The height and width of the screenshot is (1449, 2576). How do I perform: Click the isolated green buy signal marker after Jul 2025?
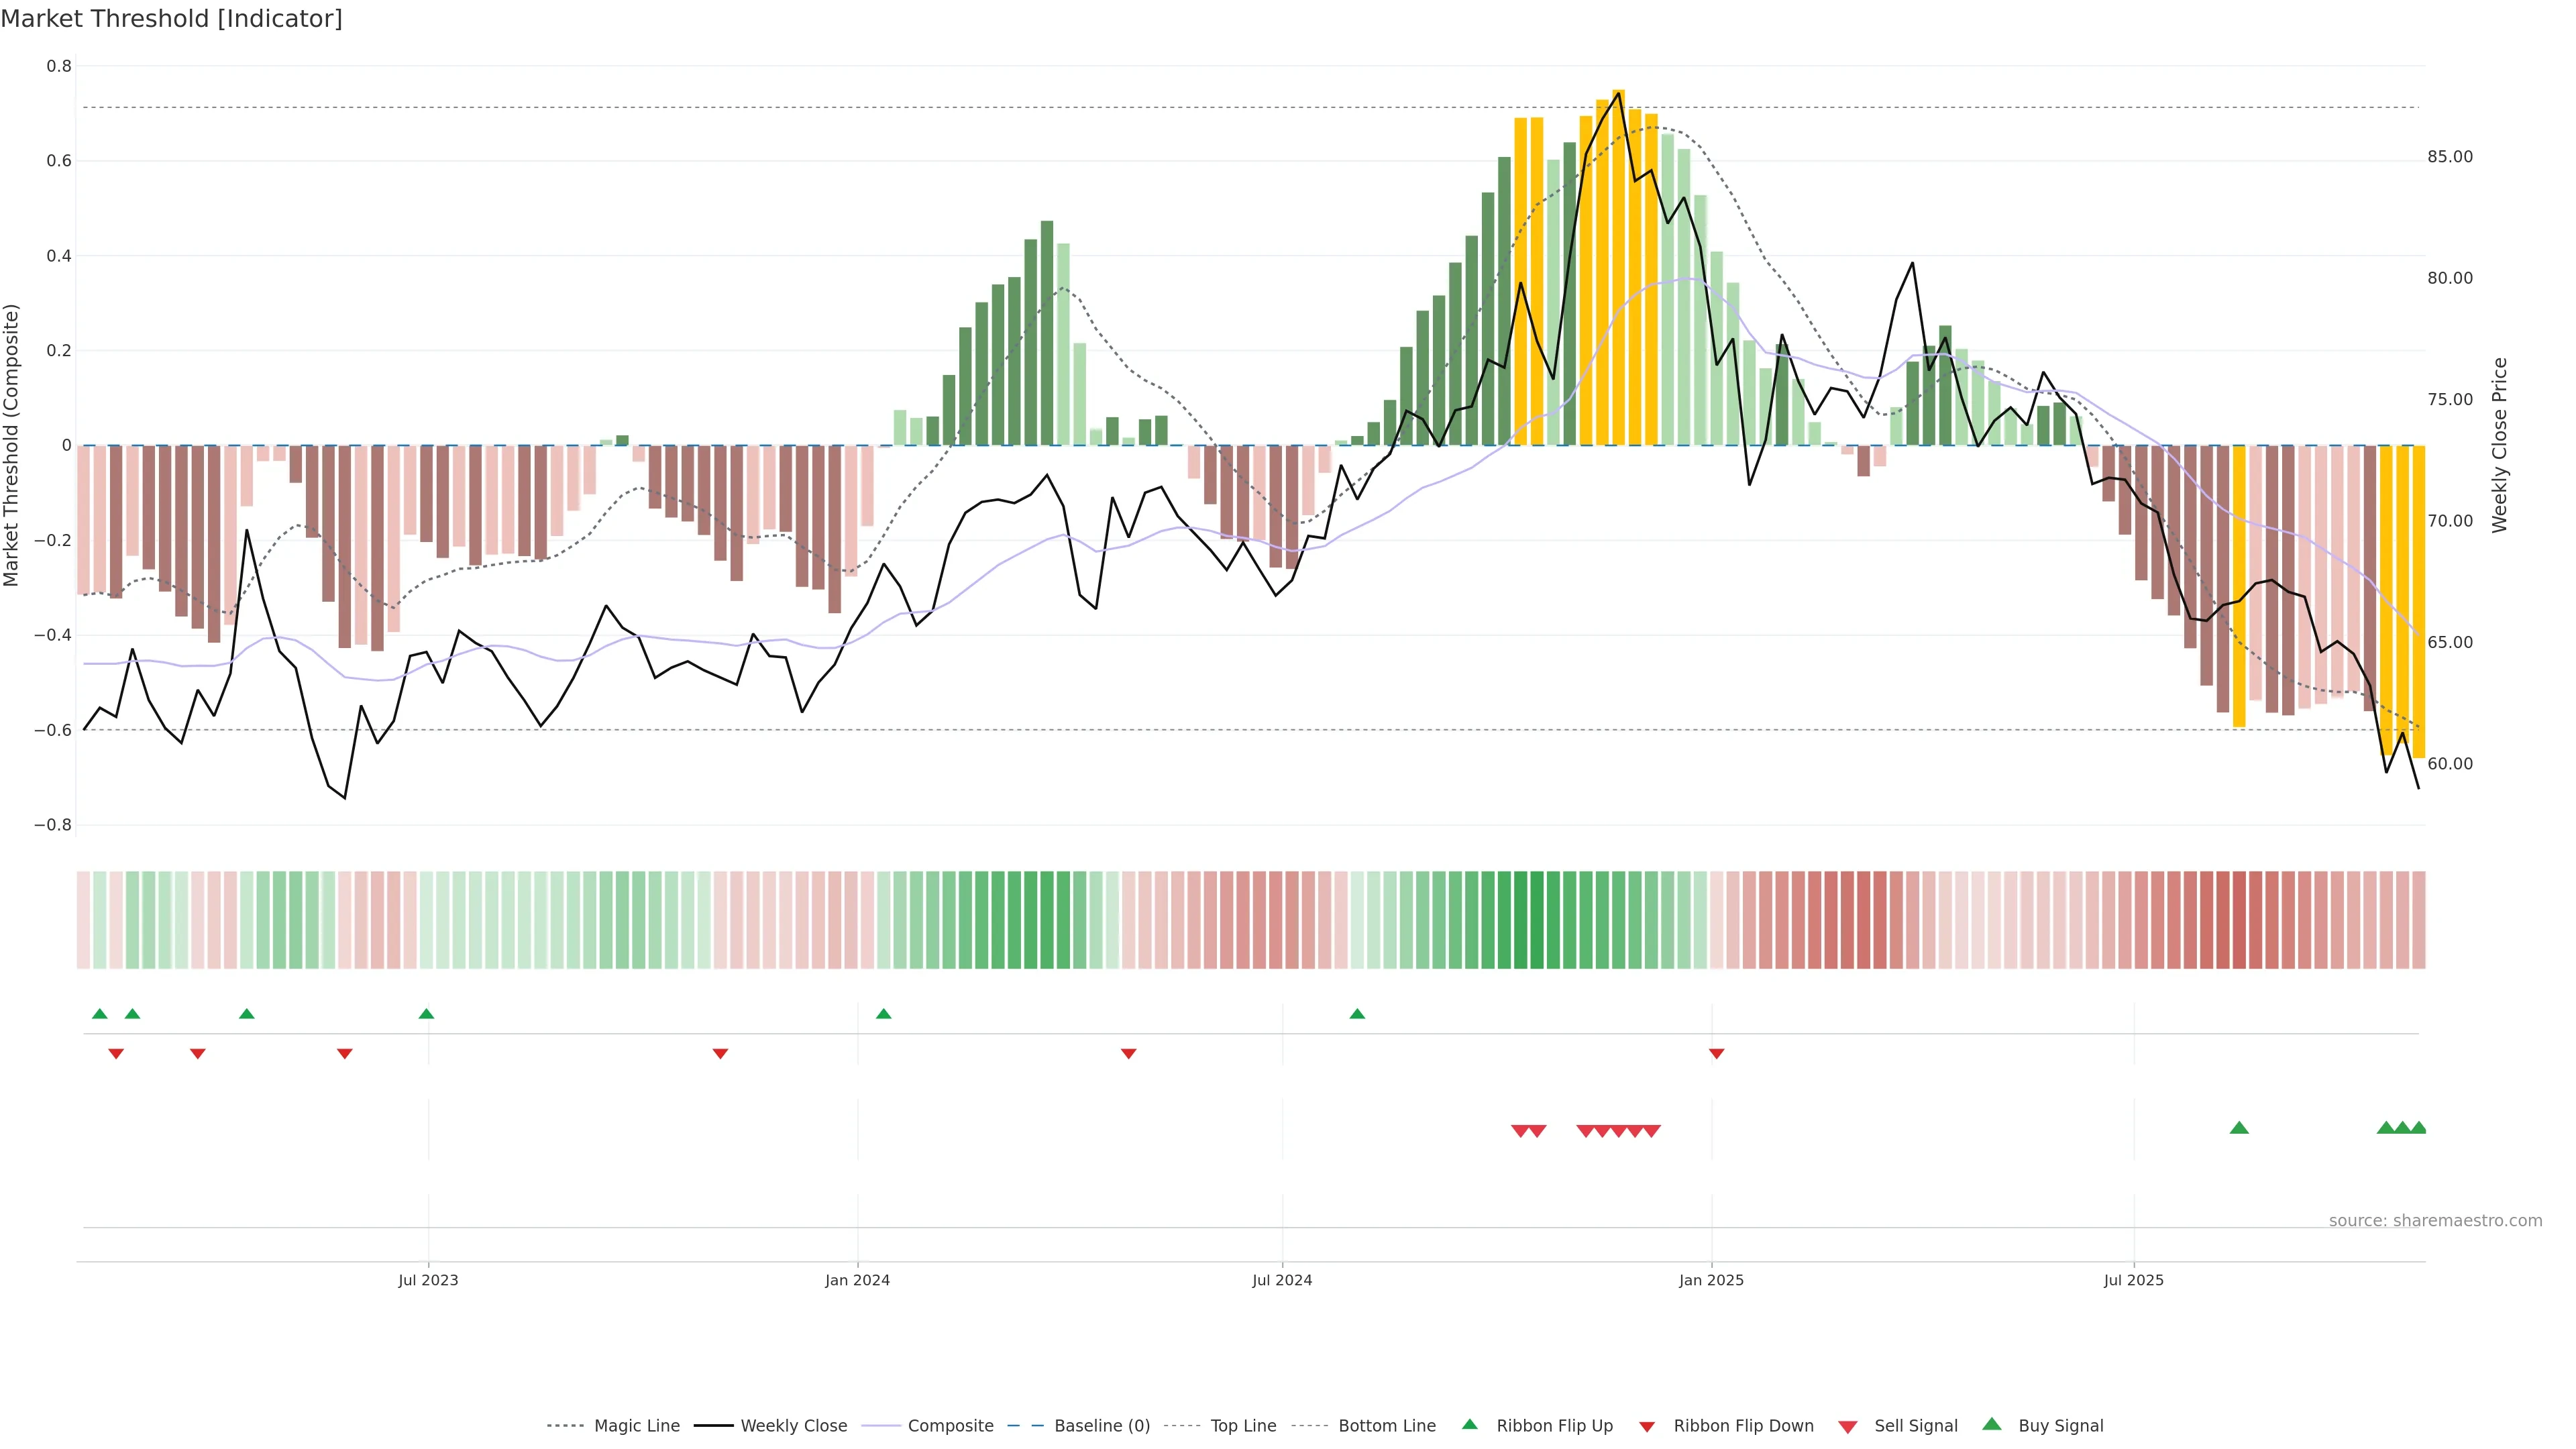pyautogui.click(x=2239, y=1128)
